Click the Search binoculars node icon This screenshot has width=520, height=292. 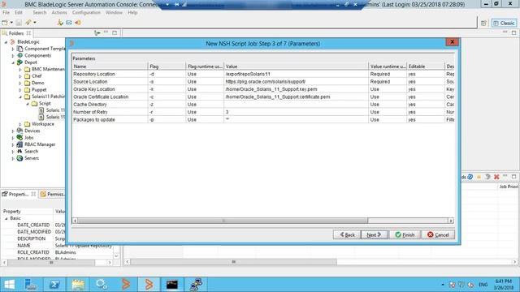pyautogui.click(x=19, y=152)
